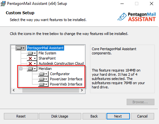Screen dimensions: 159x124
Task: Select the Autodesk Construction Cloud feature label
Action: click(61, 63)
